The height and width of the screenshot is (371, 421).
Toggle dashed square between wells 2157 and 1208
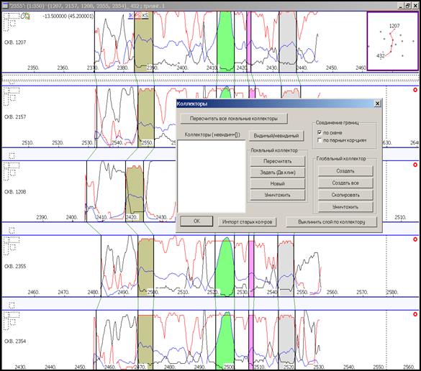[12, 155]
